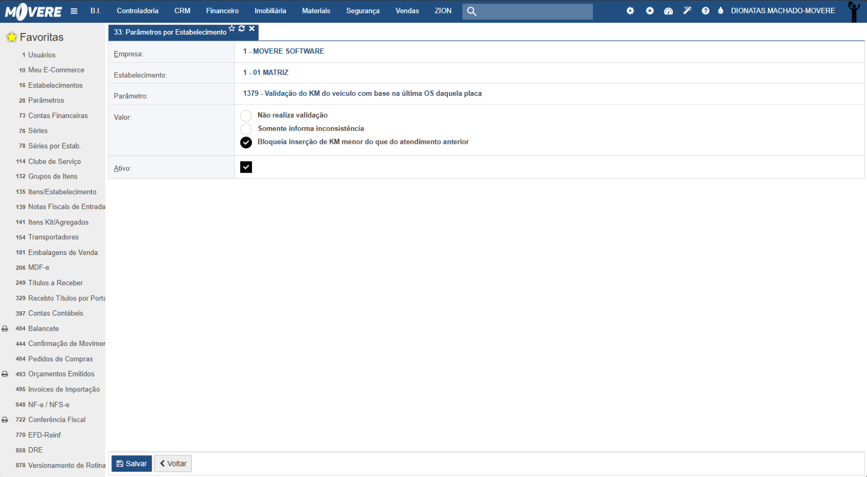867x477 pixels.
Task: Open the Controladoria menu
Action: (x=138, y=11)
